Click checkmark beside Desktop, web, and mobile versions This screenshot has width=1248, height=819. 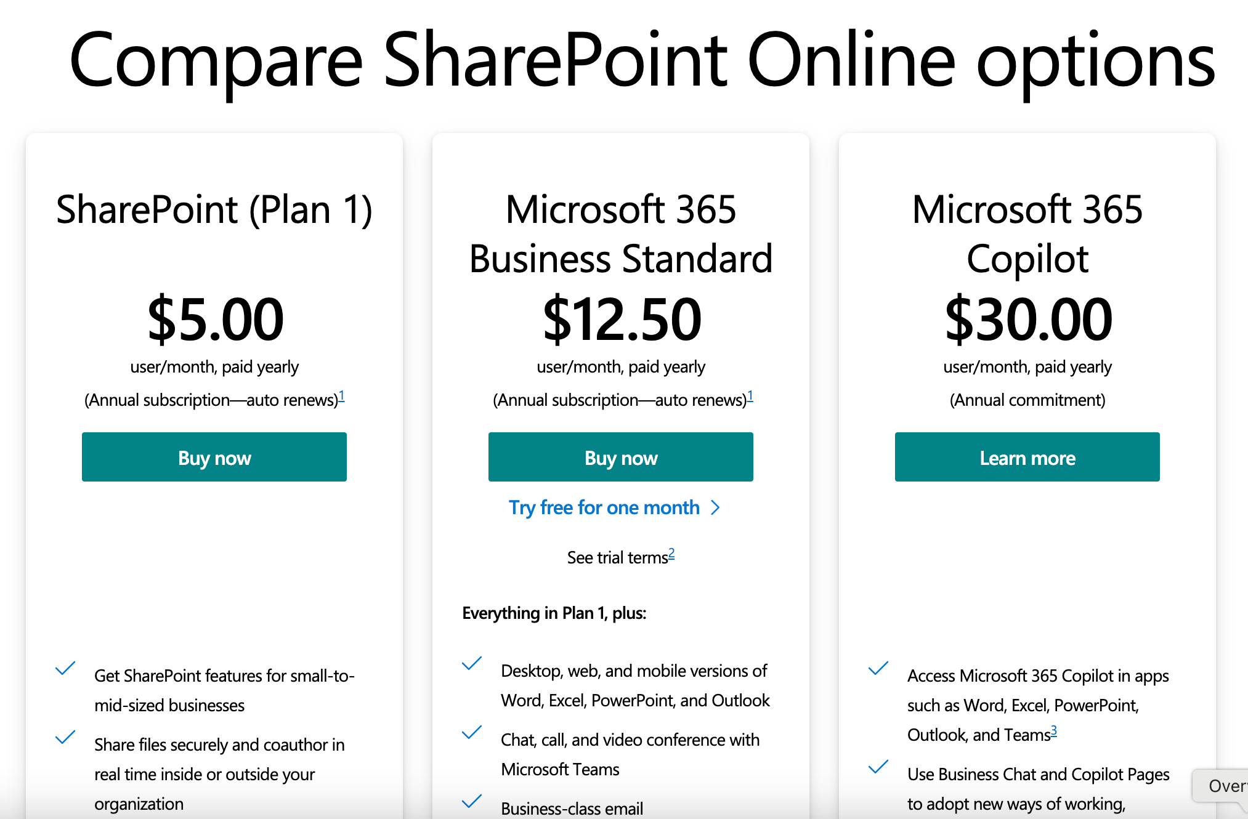472,663
